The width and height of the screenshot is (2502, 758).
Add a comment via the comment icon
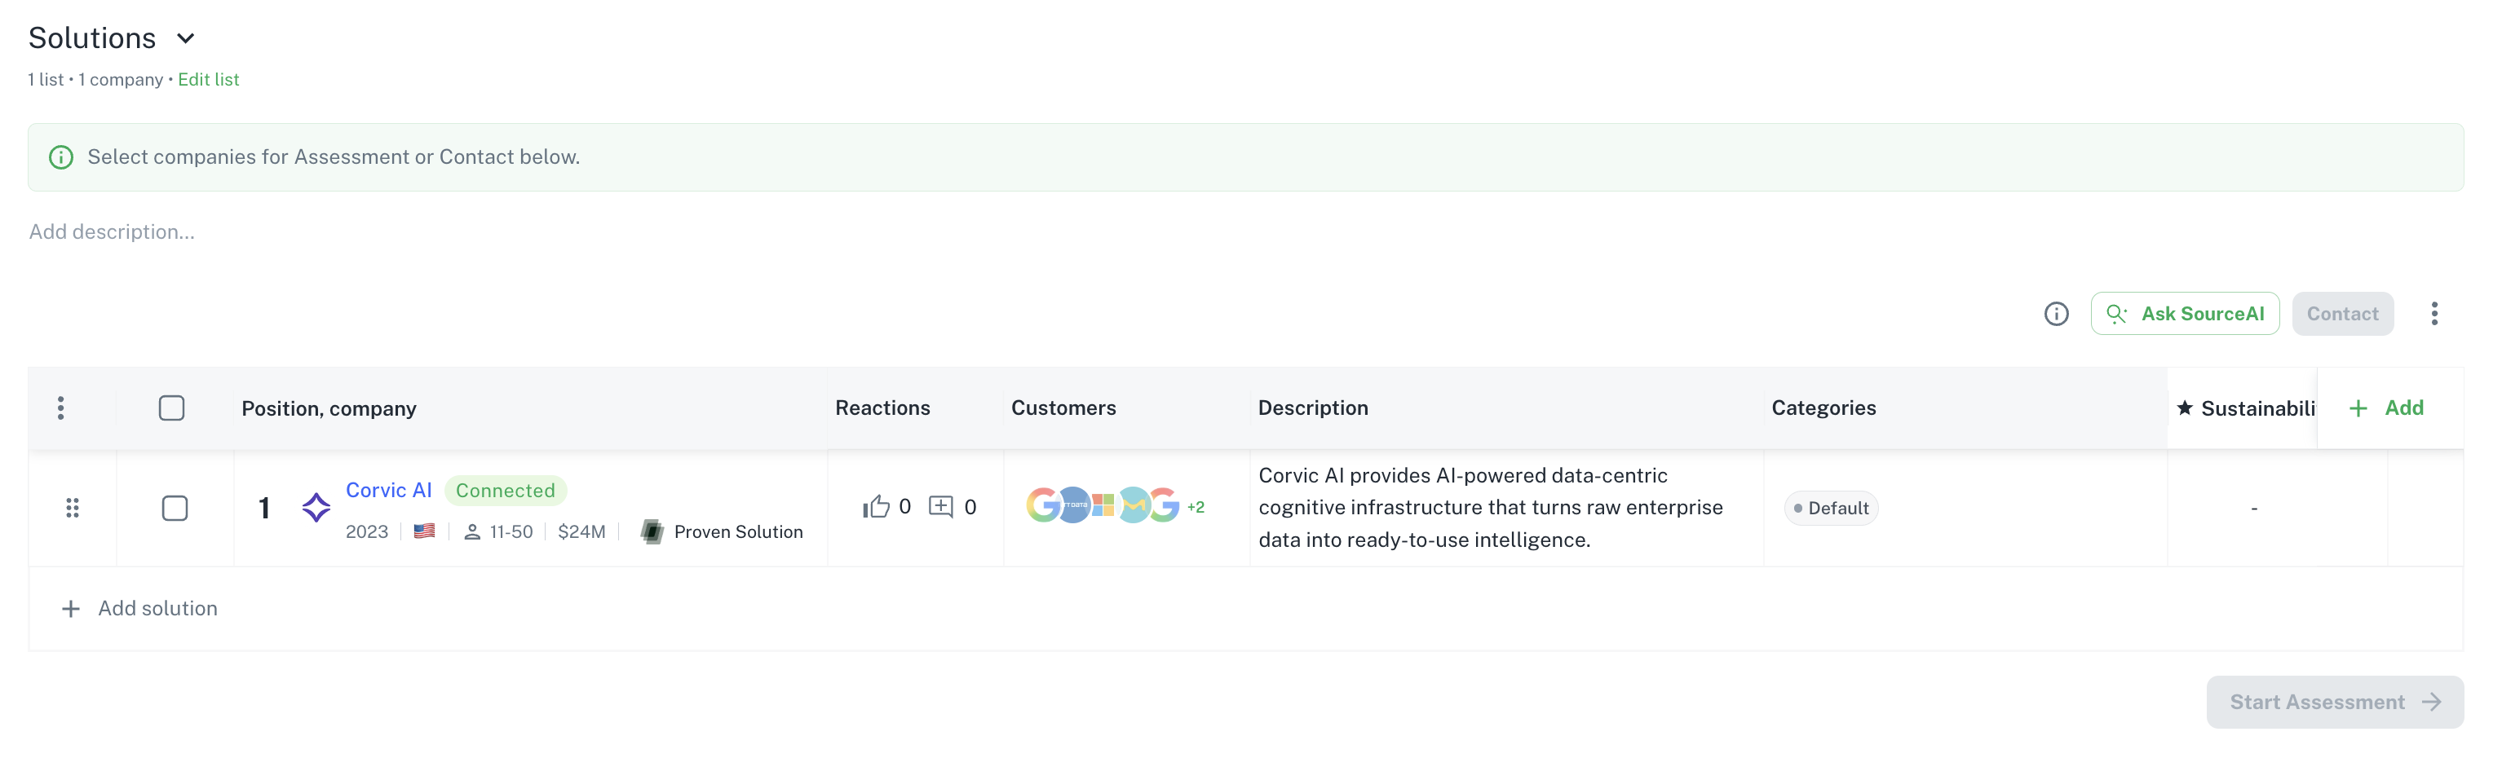click(941, 507)
